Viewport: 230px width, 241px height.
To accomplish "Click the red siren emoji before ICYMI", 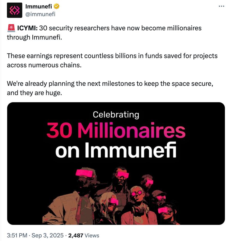I will (x=11, y=28).
